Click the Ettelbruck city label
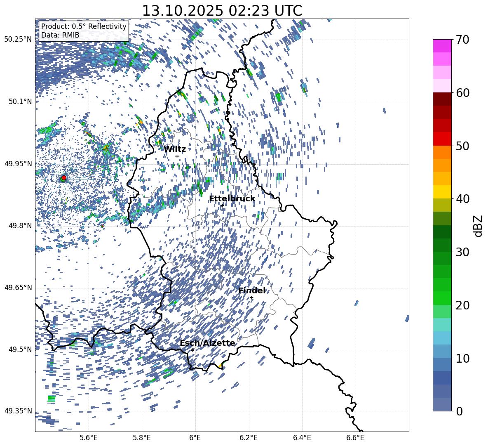The width and height of the screenshot is (488, 446). click(x=232, y=199)
